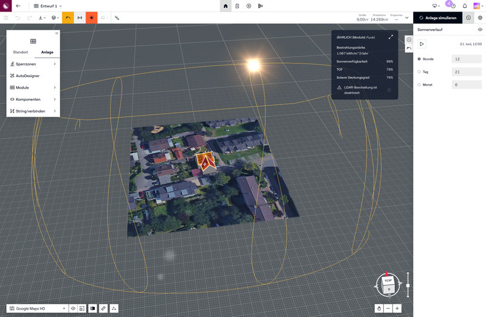Click the clock icon beside canvas
The width and height of the screenshot is (486, 317).
pyautogui.click(x=409, y=39)
